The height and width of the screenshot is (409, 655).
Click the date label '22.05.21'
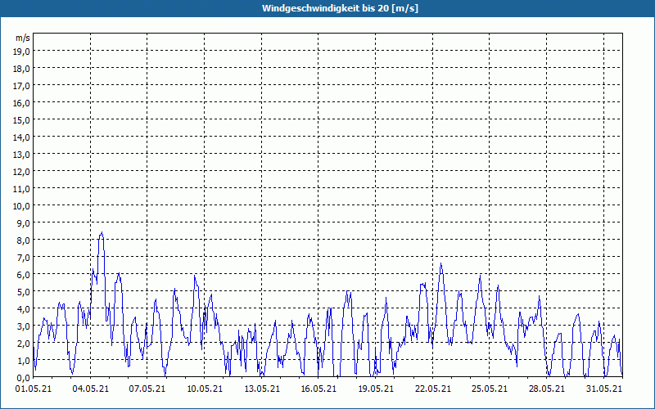point(433,389)
